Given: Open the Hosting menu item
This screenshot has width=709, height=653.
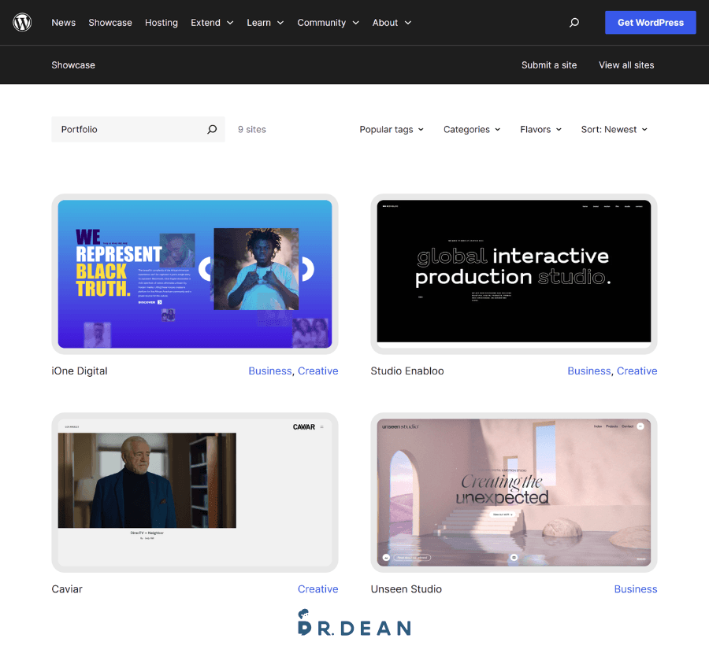Looking at the screenshot, I should tap(161, 23).
